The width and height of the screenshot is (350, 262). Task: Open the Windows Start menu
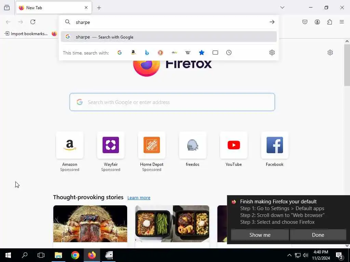(8, 255)
